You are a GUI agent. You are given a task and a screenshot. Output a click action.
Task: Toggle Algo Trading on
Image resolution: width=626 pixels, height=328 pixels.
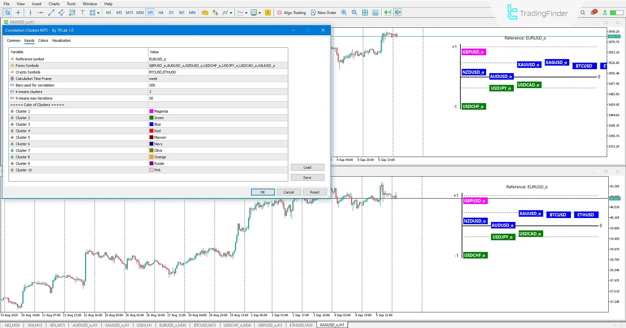pos(291,13)
